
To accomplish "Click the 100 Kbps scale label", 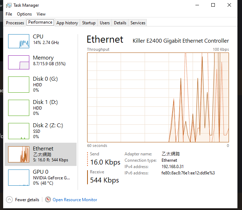I will pos(221,49).
